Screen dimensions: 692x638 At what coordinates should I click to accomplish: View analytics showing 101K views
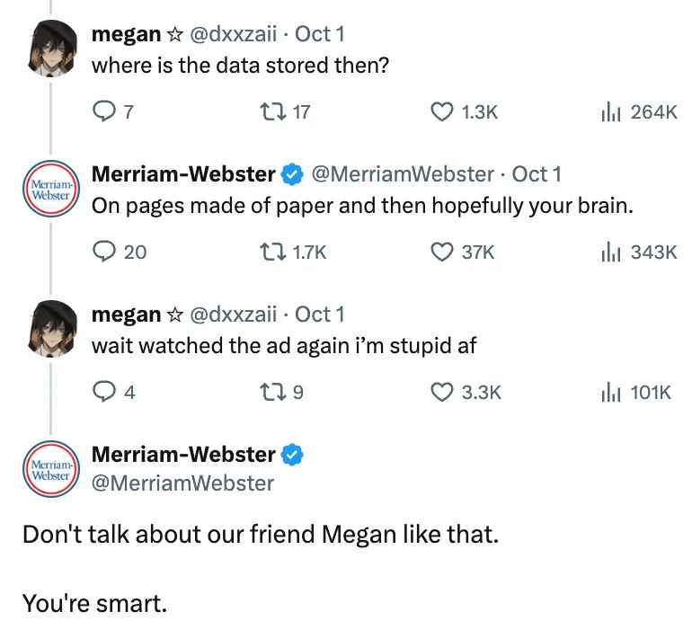[609, 393]
